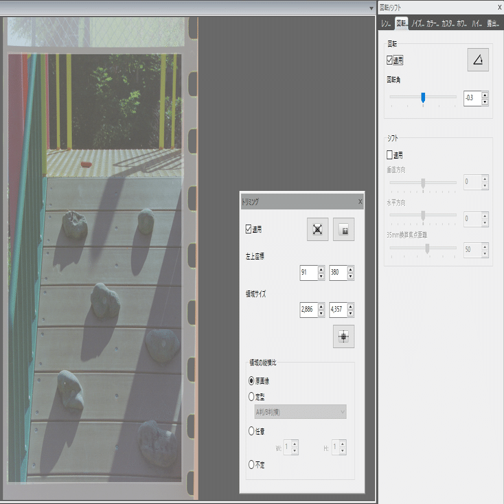Image resolution: width=504 pixels, height=504 pixels.
Task: Increase the 380 coordinate with up arrow
Action: [x=351, y=269]
